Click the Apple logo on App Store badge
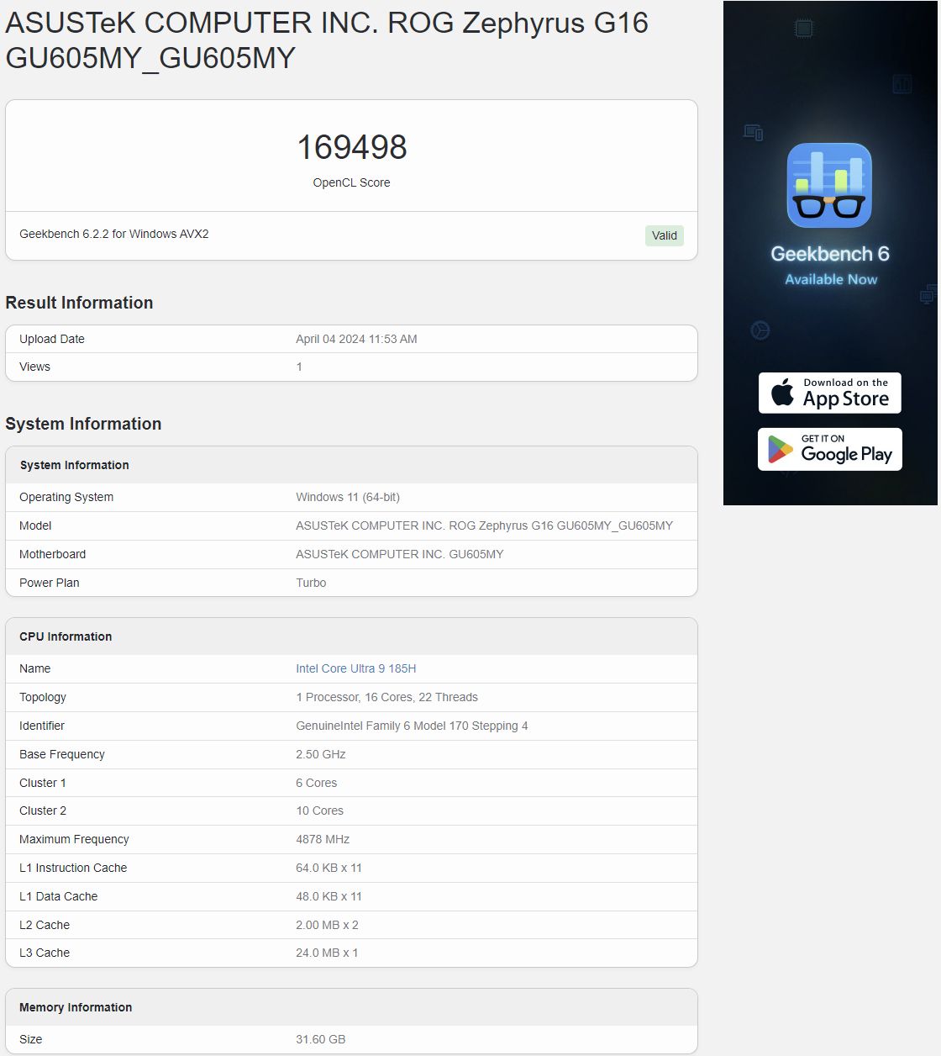The width and height of the screenshot is (941, 1056). (782, 392)
